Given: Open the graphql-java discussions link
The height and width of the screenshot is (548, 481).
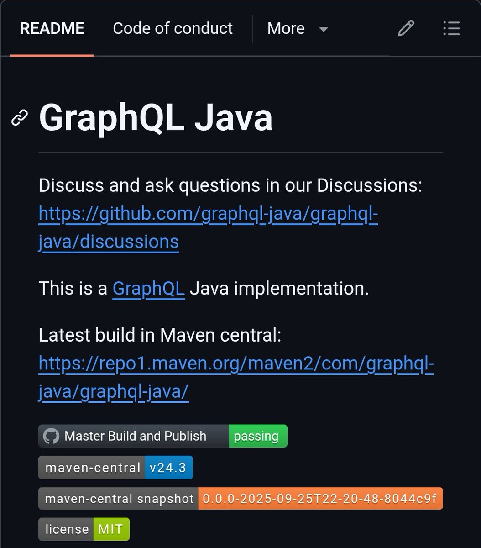Looking at the screenshot, I should tap(208, 227).
